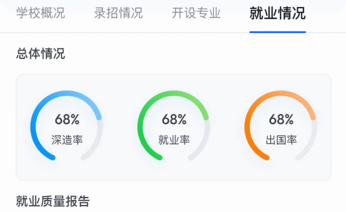Viewport: 346px width, 212px height.
Task: Switch to the 学校概况 tab
Action: coord(41,13)
